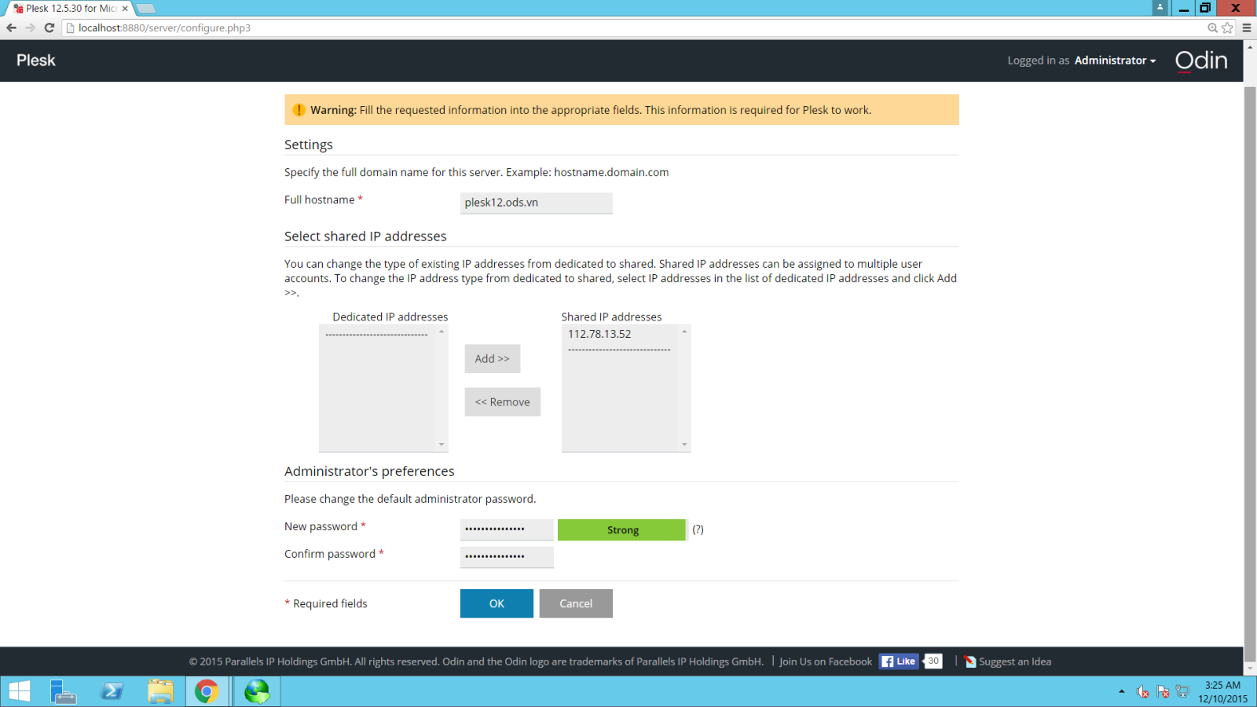Click the Suggest an Idea icon
1257x707 pixels.
pos(970,661)
